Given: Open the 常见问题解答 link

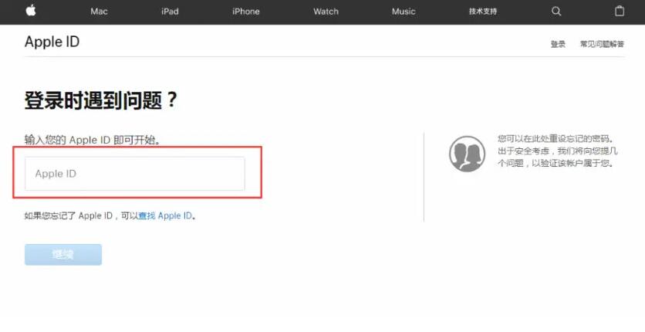Looking at the screenshot, I should (x=602, y=44).
